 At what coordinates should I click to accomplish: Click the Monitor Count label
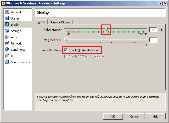point(53,40)
